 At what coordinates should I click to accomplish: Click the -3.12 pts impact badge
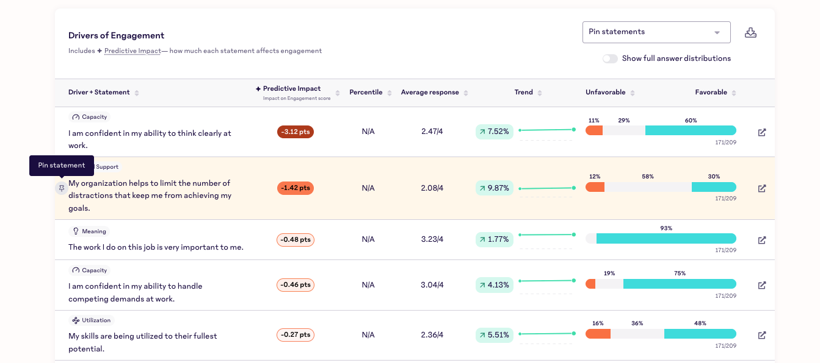coord(295,132)
